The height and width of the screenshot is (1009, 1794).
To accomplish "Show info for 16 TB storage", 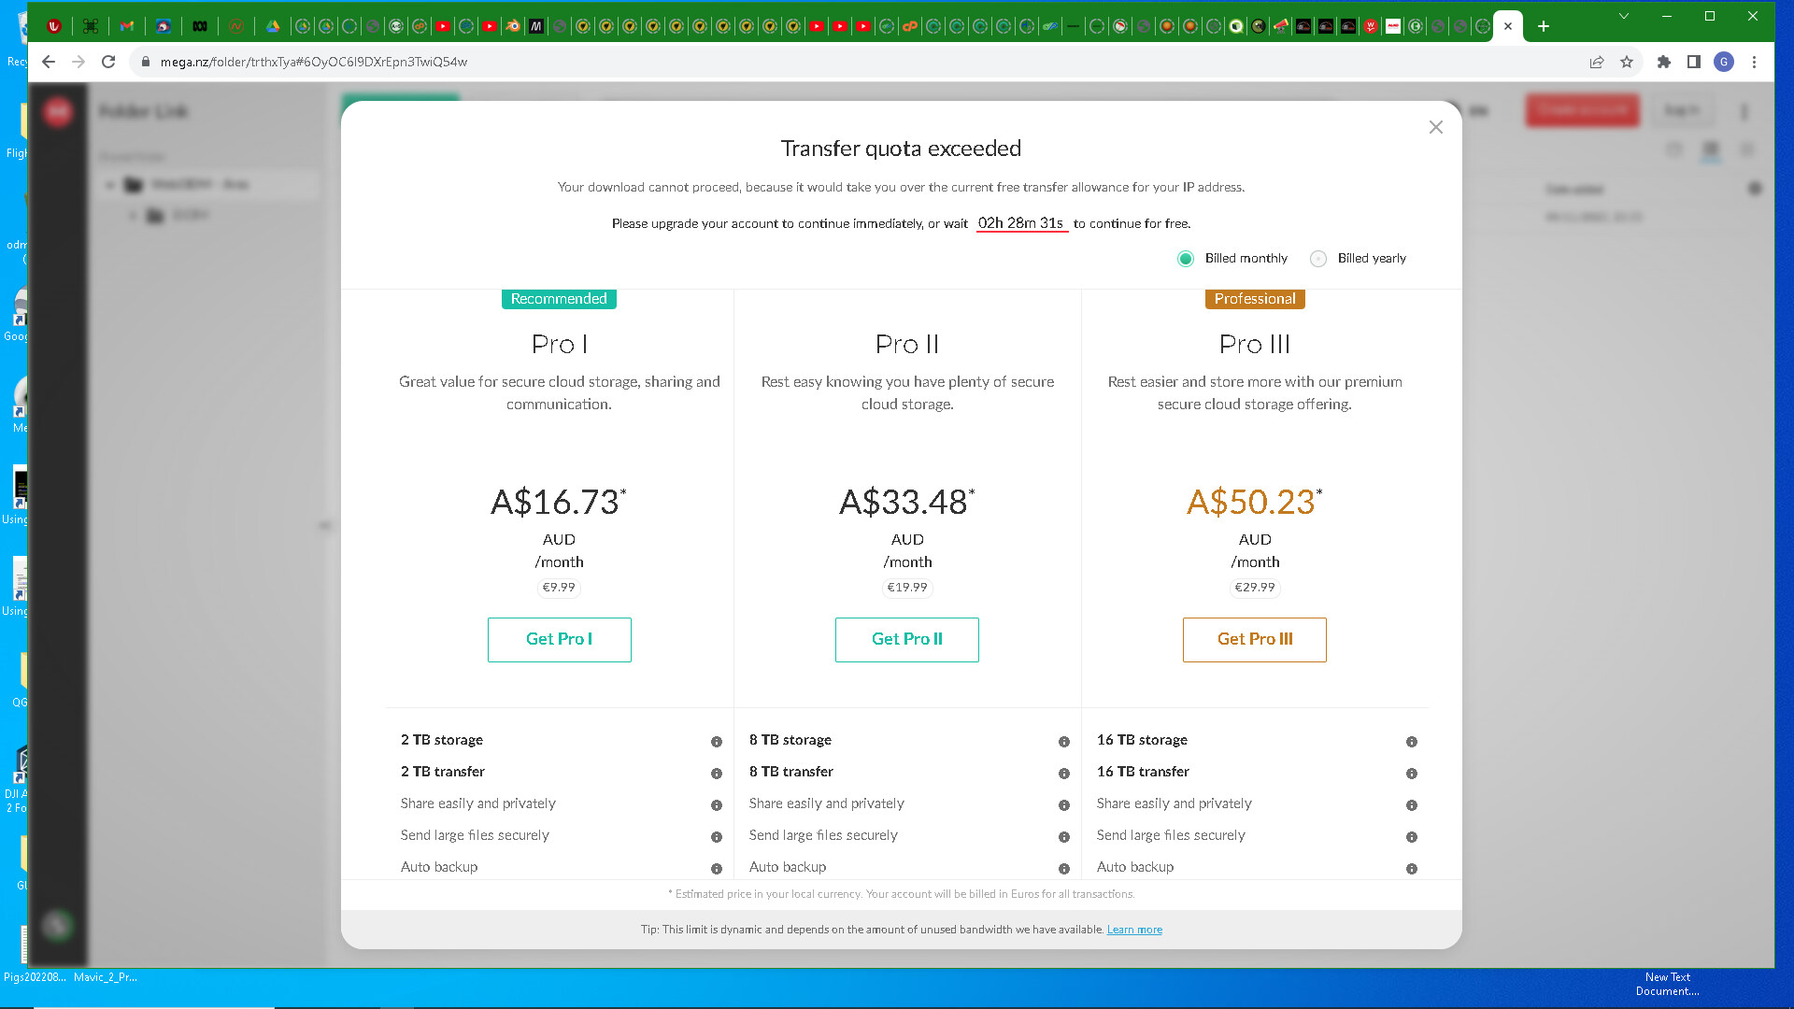I will click(1412, 742).
